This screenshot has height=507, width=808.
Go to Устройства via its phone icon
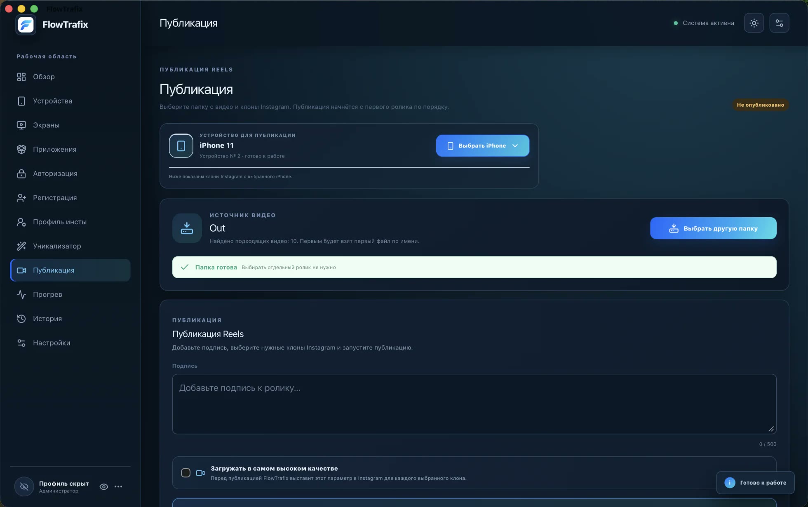coord(21,101)
